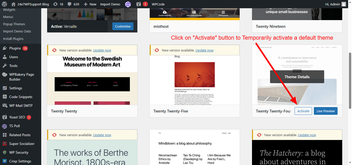Open the Hi, Admin account menu
The width and height of the screenshot is (352, 165).
(x=336, y=4)
